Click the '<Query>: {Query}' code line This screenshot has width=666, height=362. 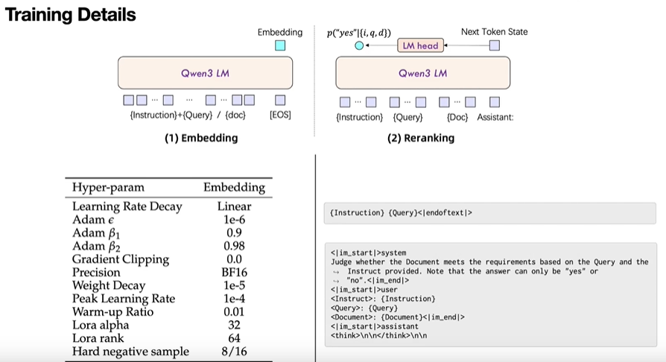click(x=364, y=308)
